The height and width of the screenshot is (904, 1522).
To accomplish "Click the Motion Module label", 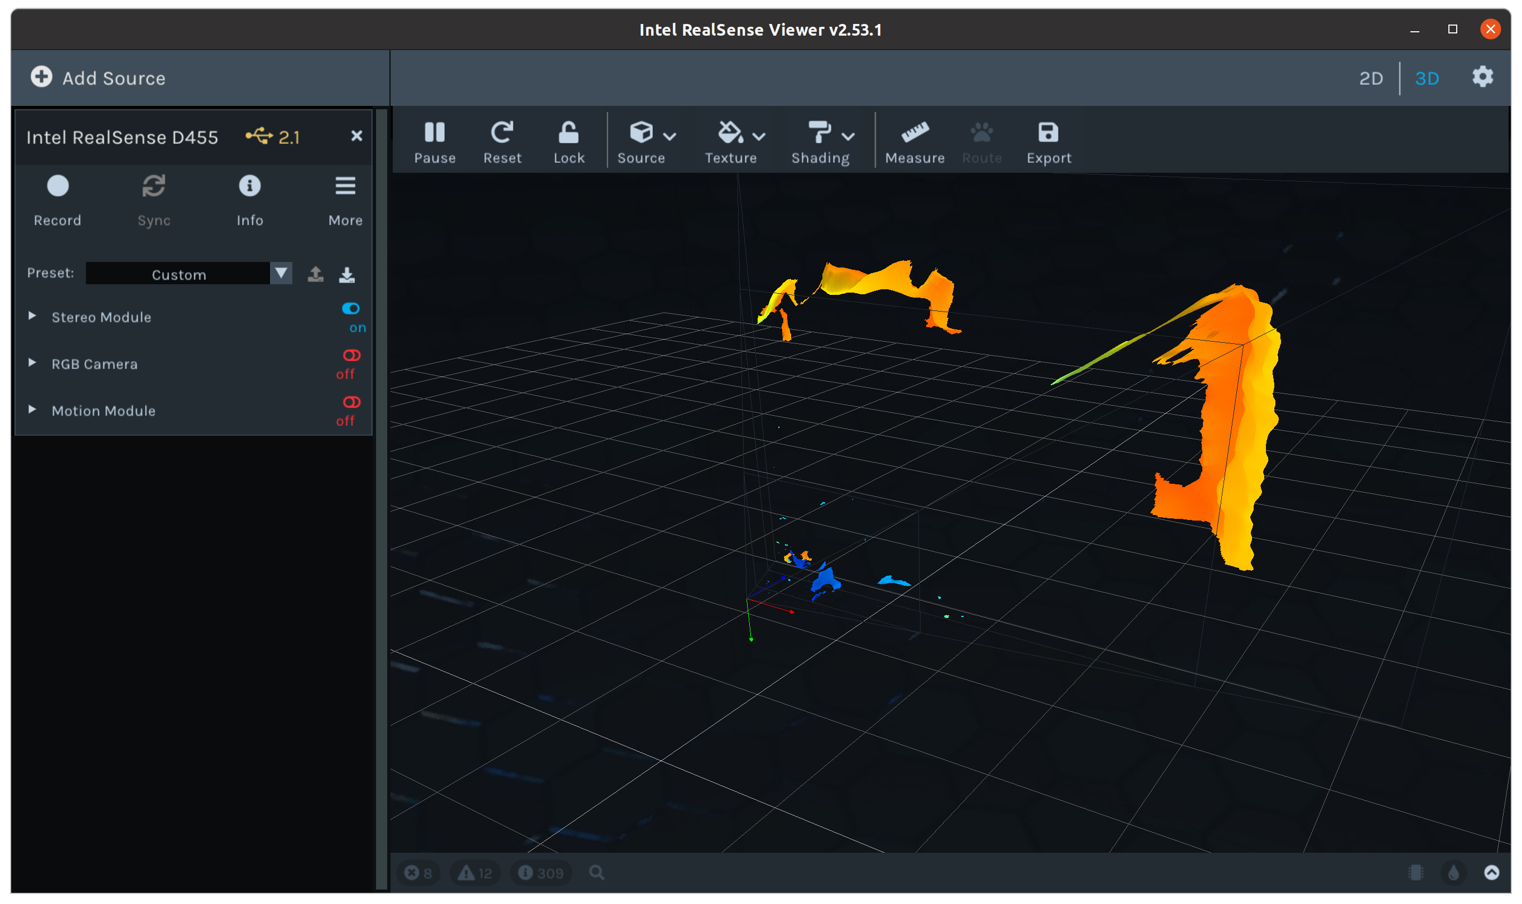I will pyautogui.click(x=103, y=411).
